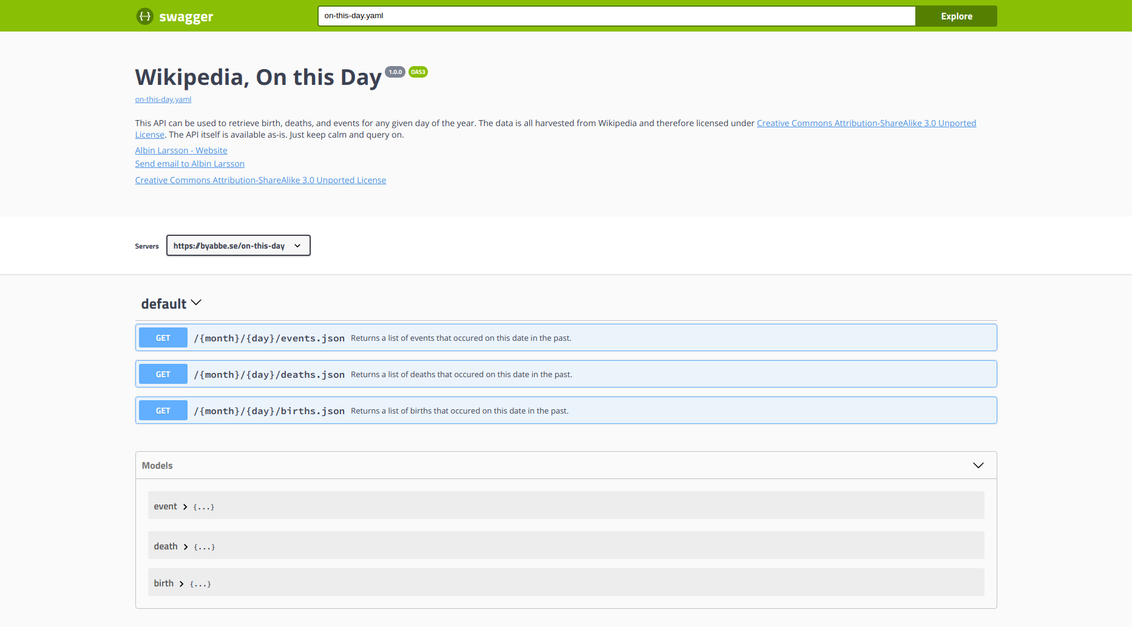Click the swagger wordmark text
Image resolution: width=1132 pixels, height=627 pixels.
[x=186, y=17]
